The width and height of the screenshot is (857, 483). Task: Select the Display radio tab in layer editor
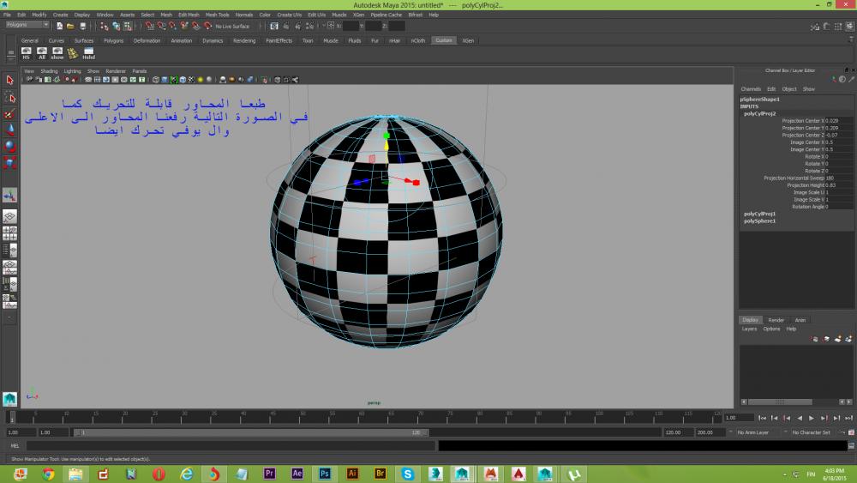[x=751, y=320]
